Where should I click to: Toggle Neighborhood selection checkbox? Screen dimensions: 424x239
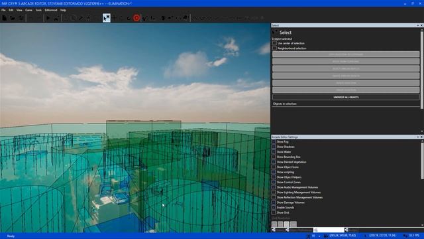tap(274, 48)
